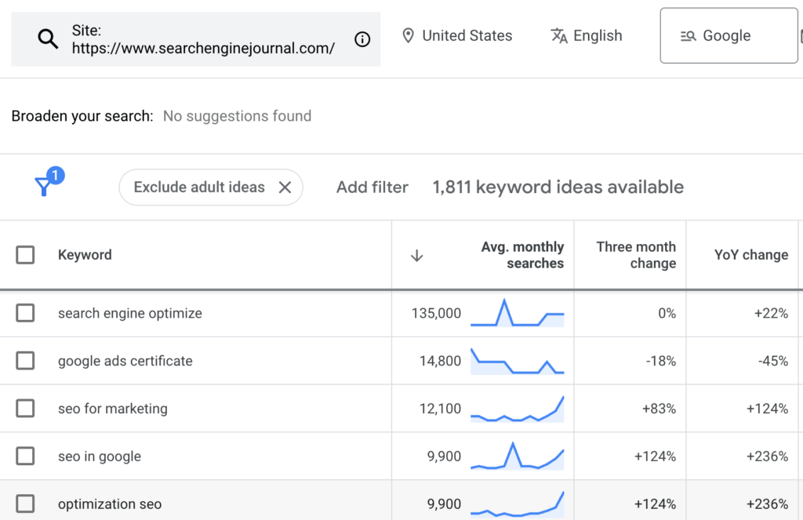The height and width of the screenshot is (520, 803).
Task: View the trend sparkline for search engine optimize
Action: [x=518, y=313]
